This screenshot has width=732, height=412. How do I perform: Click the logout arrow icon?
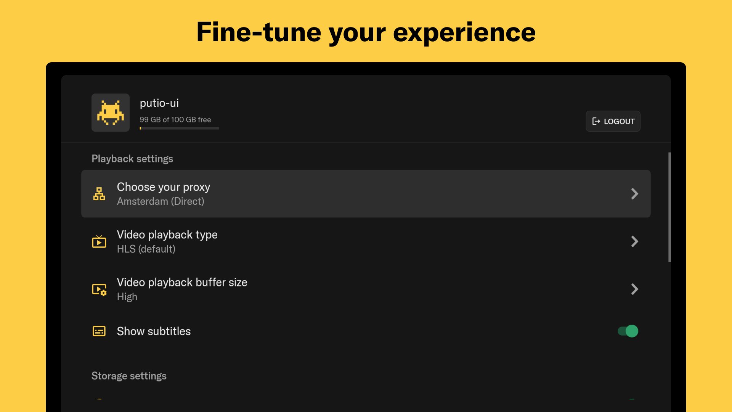point(596,121)
